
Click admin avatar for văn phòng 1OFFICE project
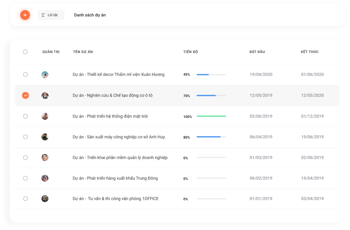45,199
